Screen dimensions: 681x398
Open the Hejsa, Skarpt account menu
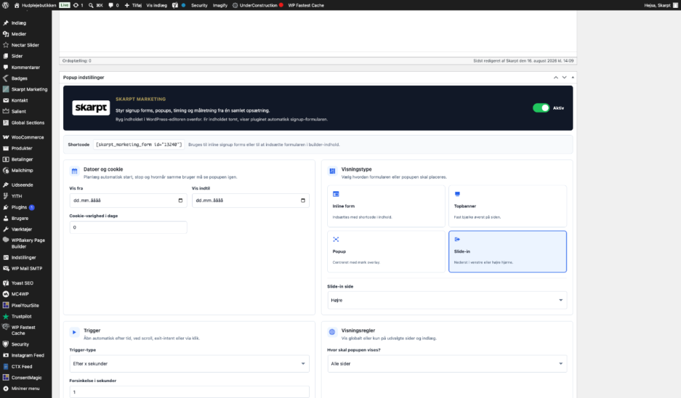pos(661,5)
